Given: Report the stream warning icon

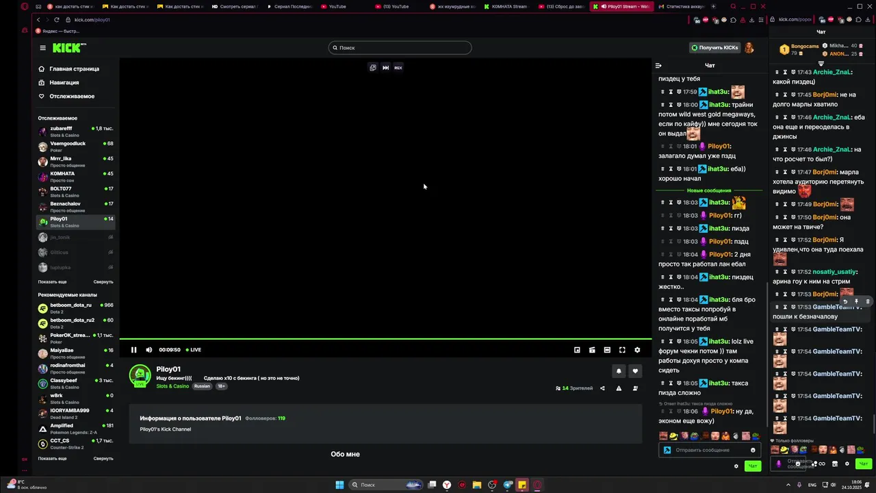Looking at the screenshot, I should point(619,388).
